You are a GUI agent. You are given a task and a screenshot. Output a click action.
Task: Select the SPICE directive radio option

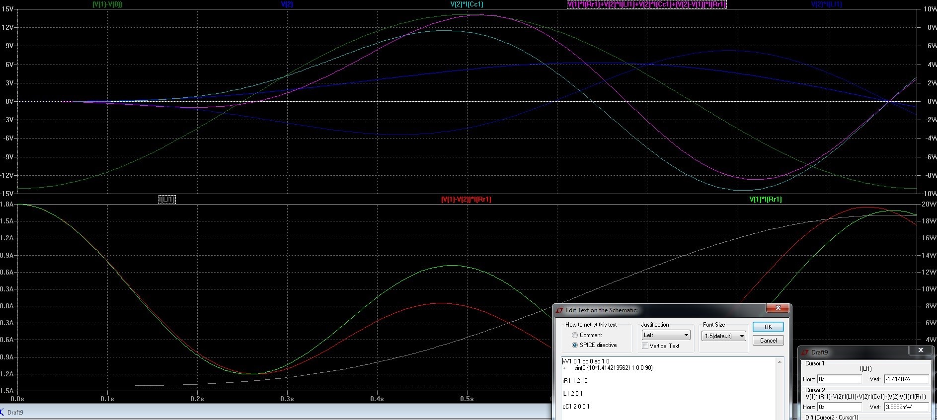click(575, 345)
